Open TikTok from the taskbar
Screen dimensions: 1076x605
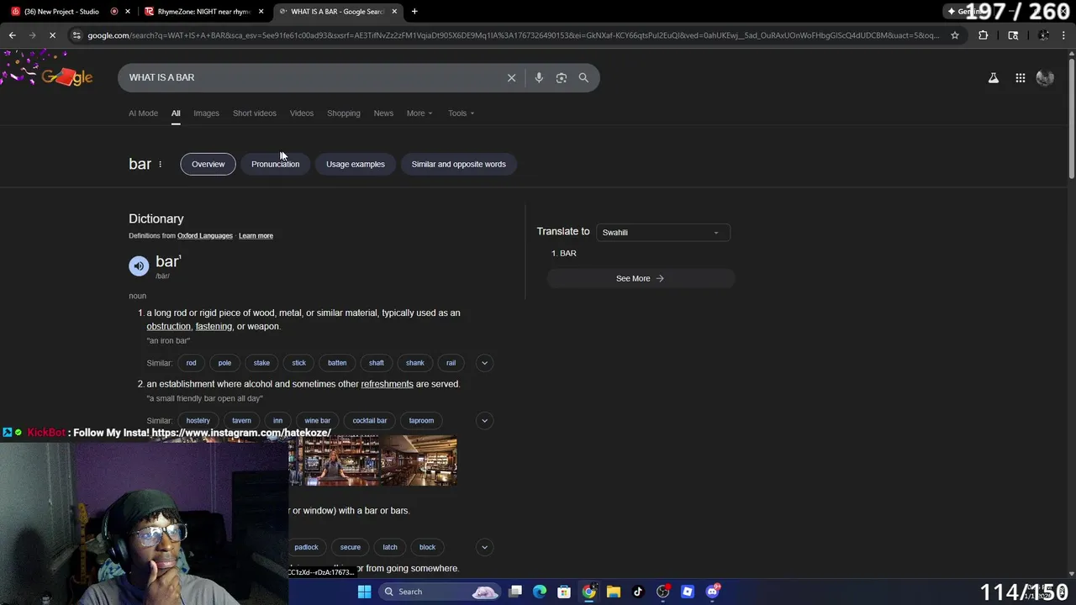(x=638, y=592)
